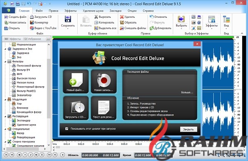Click the Pause transport button
The height and width of the screenshot is (161, 248).
pyautogui.click(x=42, y=155)
